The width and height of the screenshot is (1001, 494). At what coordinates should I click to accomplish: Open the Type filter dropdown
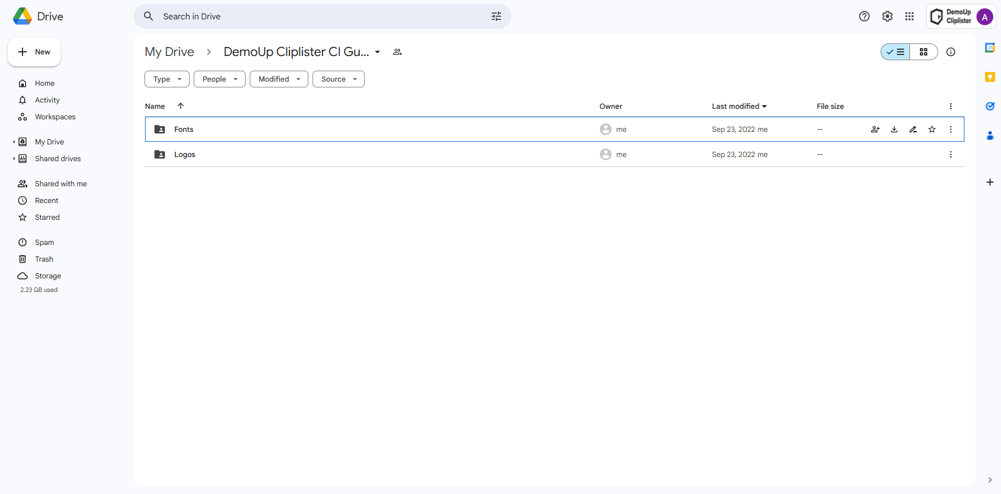pos(166,79)
